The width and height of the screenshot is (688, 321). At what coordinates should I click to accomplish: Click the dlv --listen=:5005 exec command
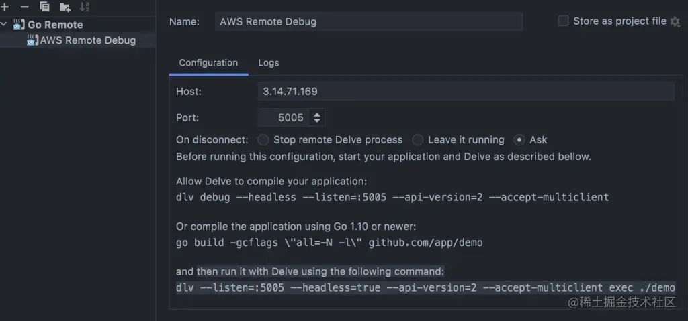click(425, 287)
